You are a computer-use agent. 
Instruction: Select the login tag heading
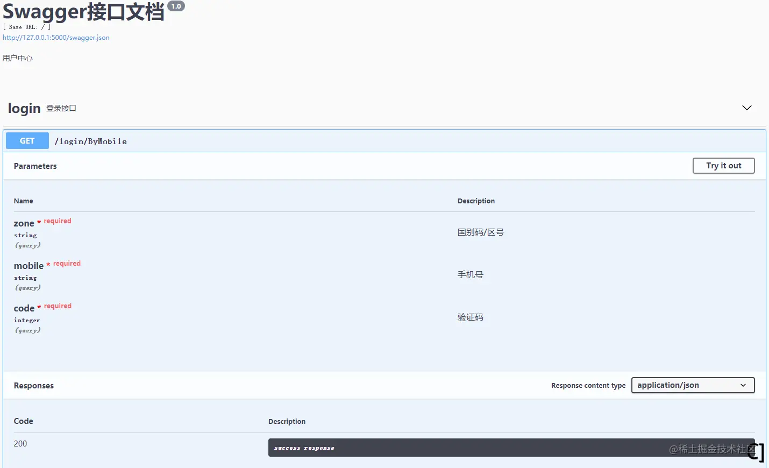click(x=24, y=108)
